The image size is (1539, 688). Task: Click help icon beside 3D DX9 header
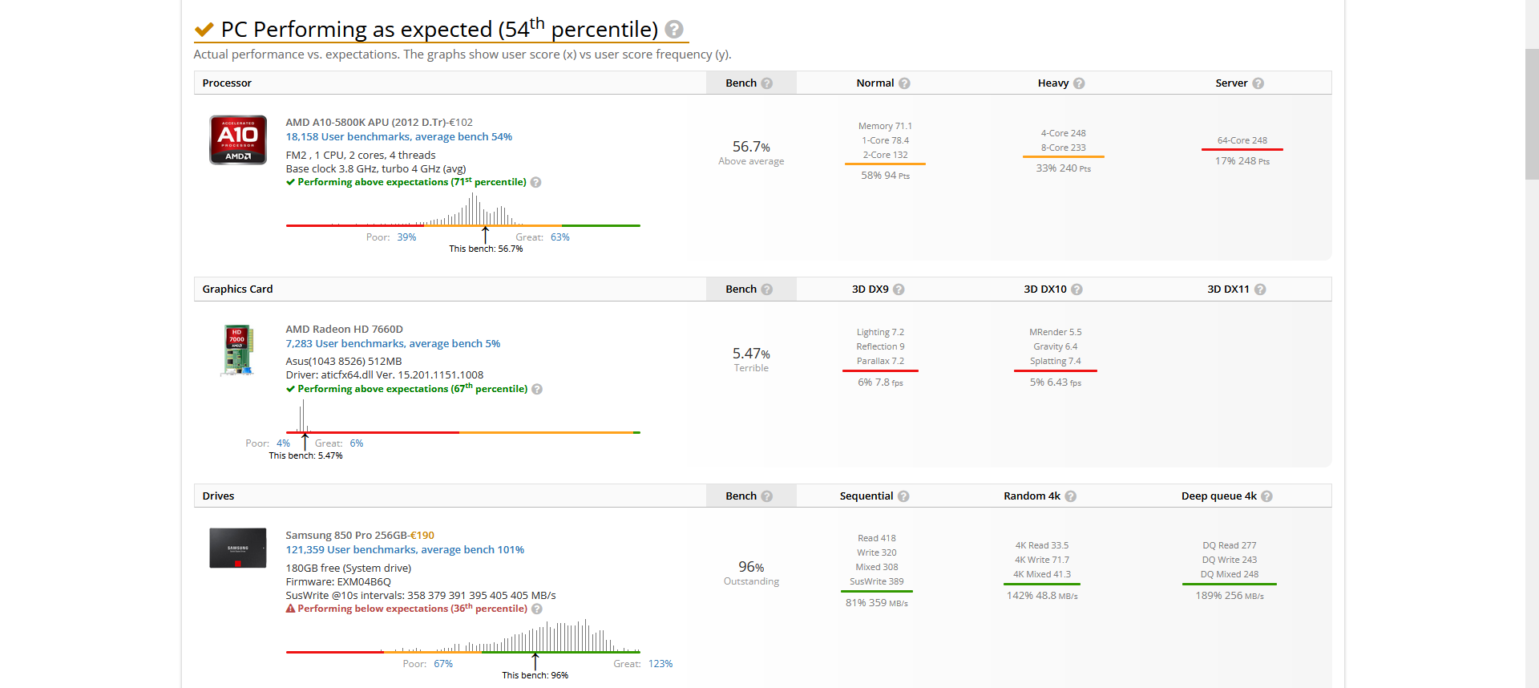pos(899,289)
